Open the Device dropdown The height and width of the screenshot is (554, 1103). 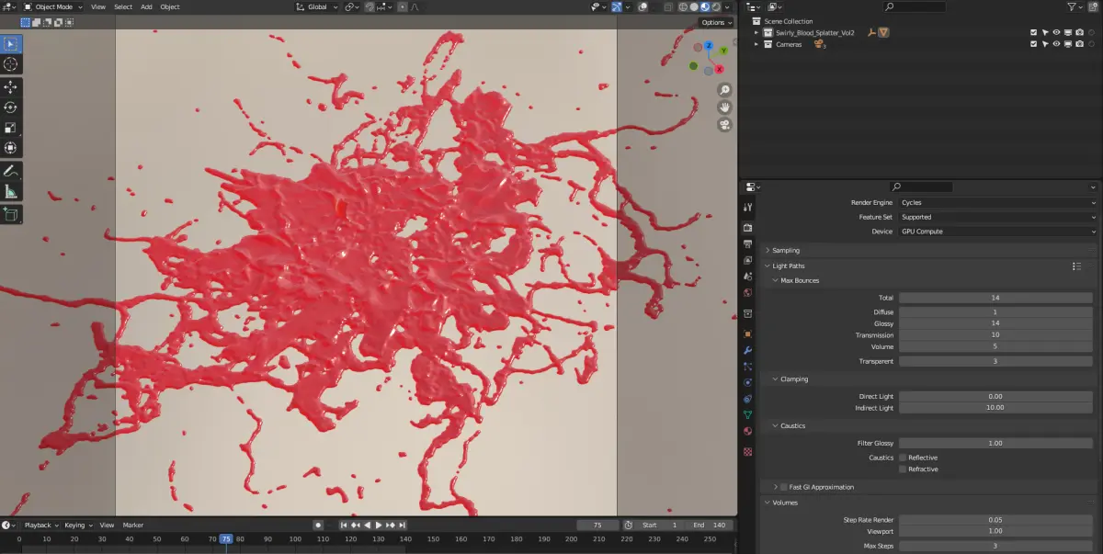tap(997, 232)
